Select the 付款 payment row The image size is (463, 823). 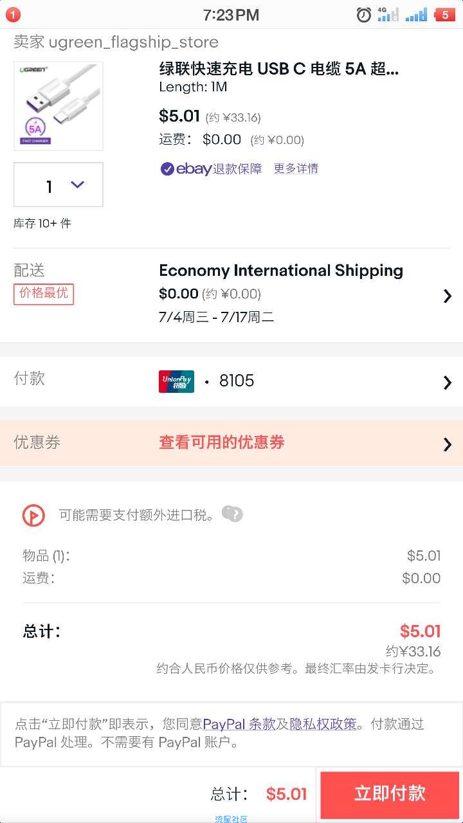[232, 381]
